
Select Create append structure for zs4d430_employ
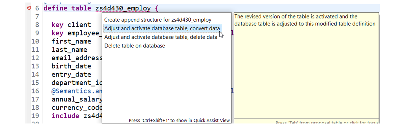coord(158,20)
